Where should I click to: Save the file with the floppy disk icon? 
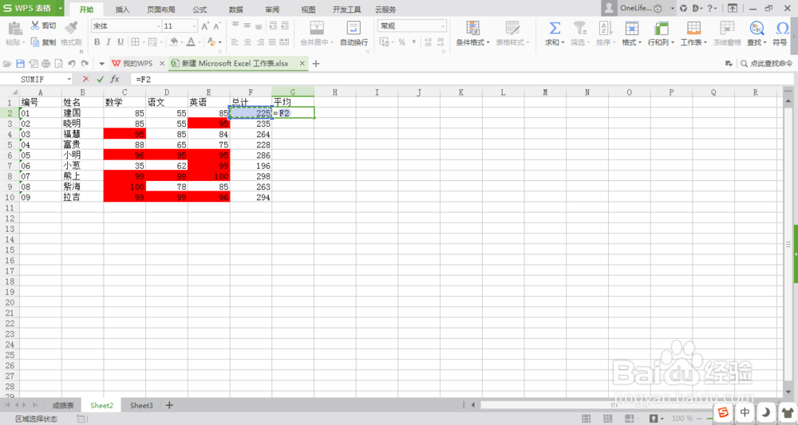(x=21, y=64)
